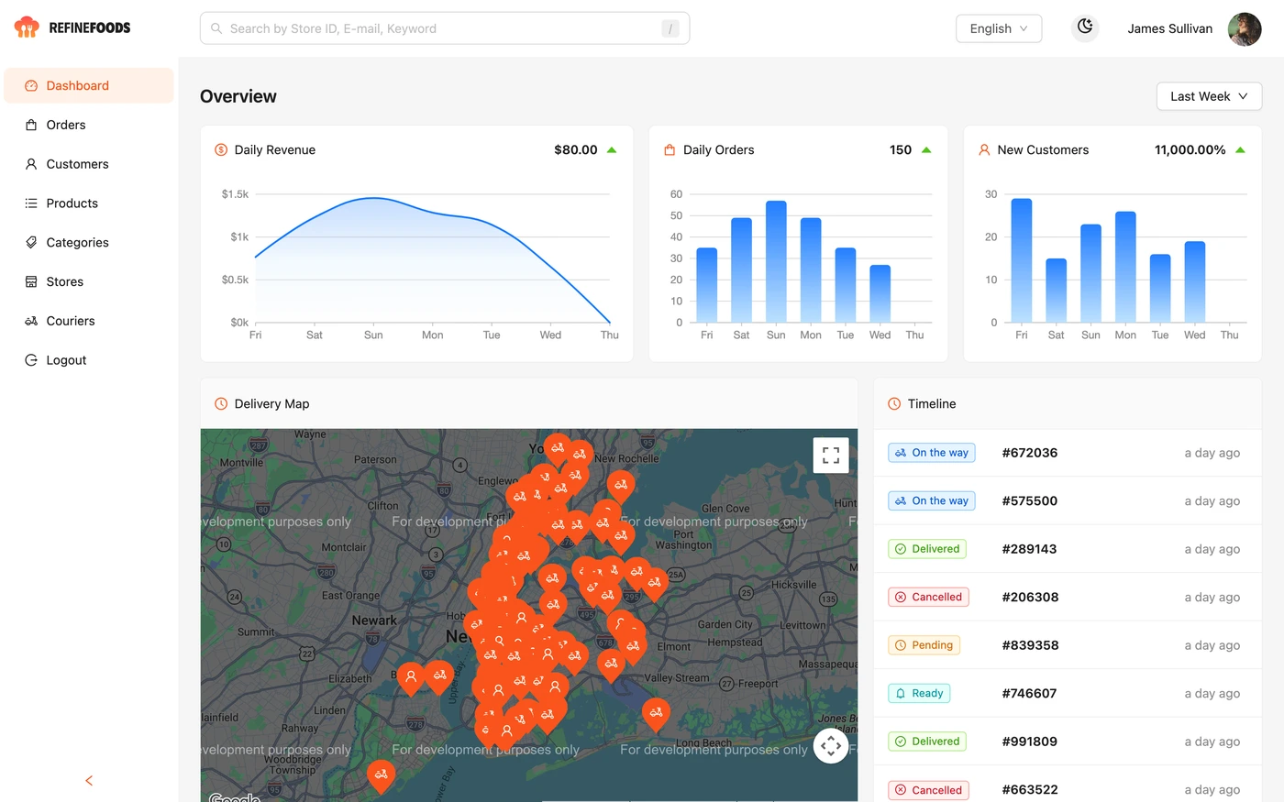Viewport: 1284px width, 802px height.
Task: Click the New Customers person icon
Action: (x=984, y=149)
